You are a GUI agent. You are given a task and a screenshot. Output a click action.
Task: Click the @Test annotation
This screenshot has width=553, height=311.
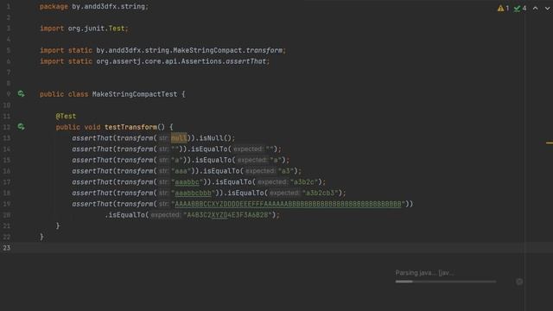coord(66,116)
